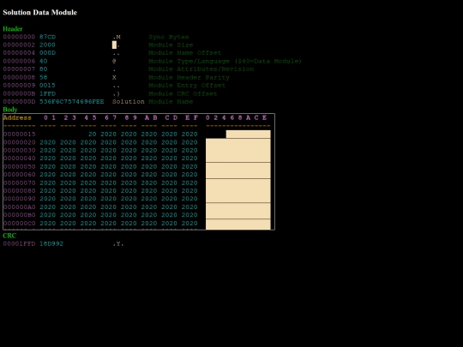Select the 58 header parity value

point(44,77)
